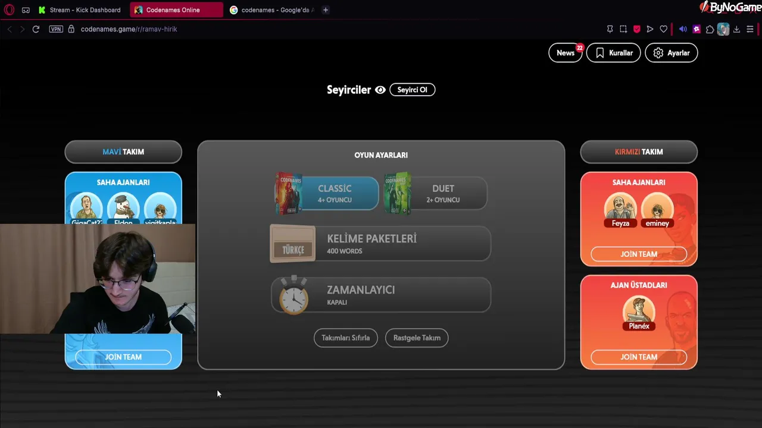762x428 pixels.
Task: Switch to the codenames Google search tab
Action: click(271, 10)
